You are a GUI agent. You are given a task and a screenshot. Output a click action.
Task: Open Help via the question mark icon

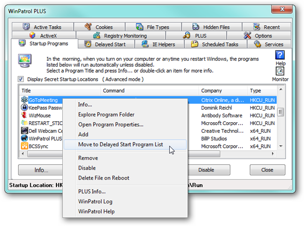click(280, 55)
